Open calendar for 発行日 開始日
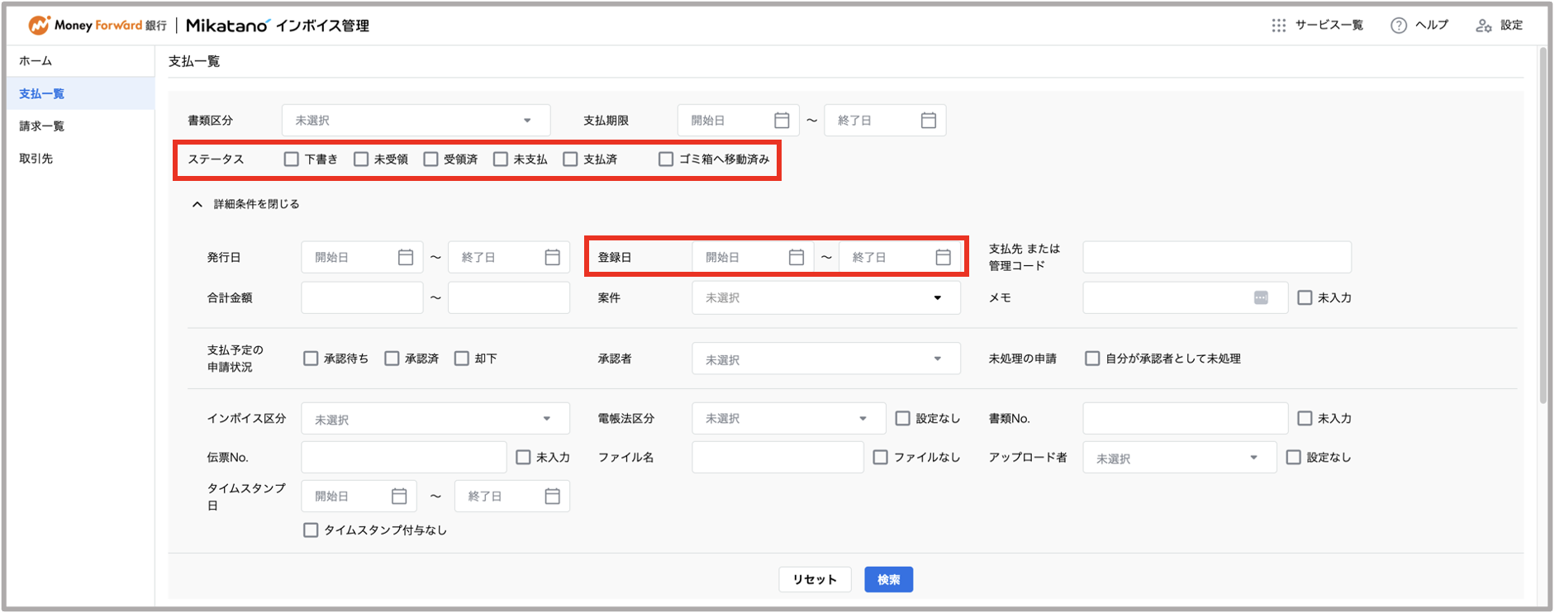 [x=406, y=258]
